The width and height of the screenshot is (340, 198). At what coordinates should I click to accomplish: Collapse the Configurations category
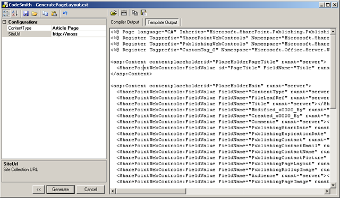4,22
